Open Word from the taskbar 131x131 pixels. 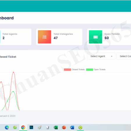(x=72, y=128)
